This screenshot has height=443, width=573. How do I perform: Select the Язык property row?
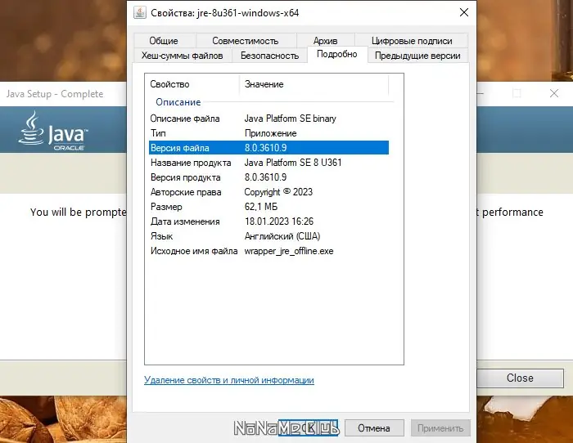[268, 236]
